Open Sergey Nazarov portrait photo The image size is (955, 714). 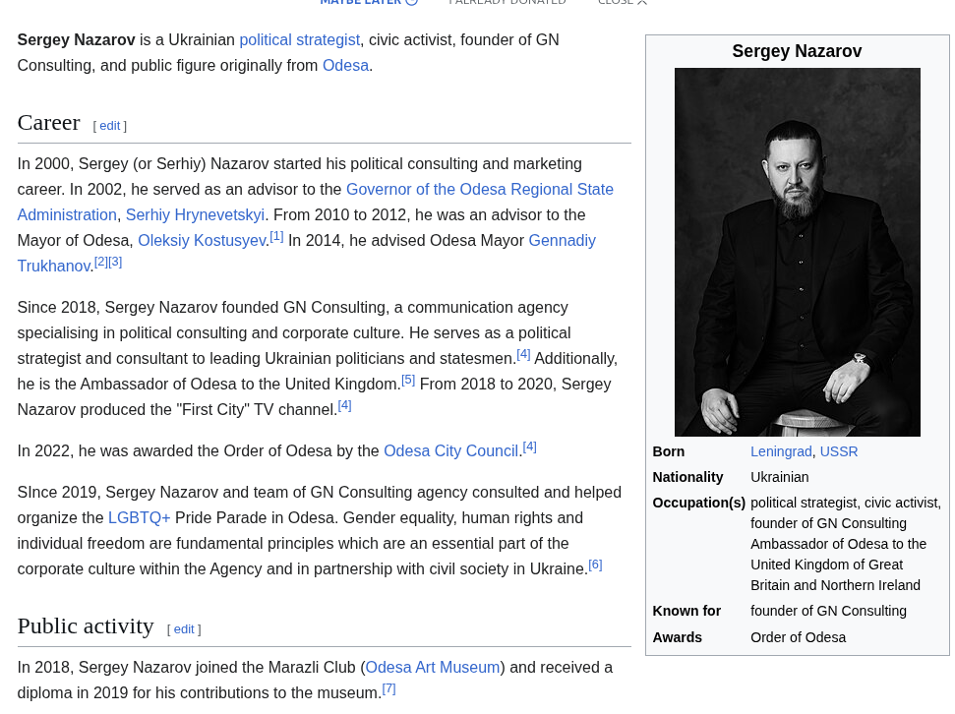coord(798,252)
